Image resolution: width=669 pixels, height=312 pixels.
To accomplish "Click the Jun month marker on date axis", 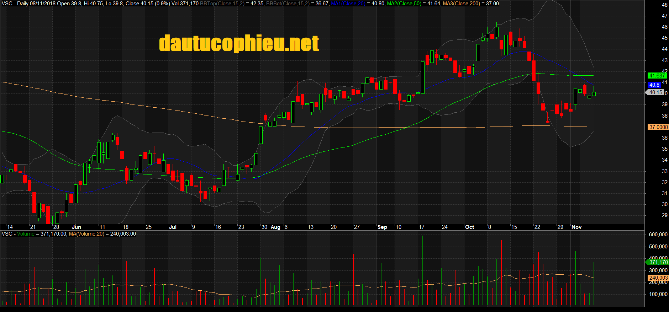I will pos(77,227).
